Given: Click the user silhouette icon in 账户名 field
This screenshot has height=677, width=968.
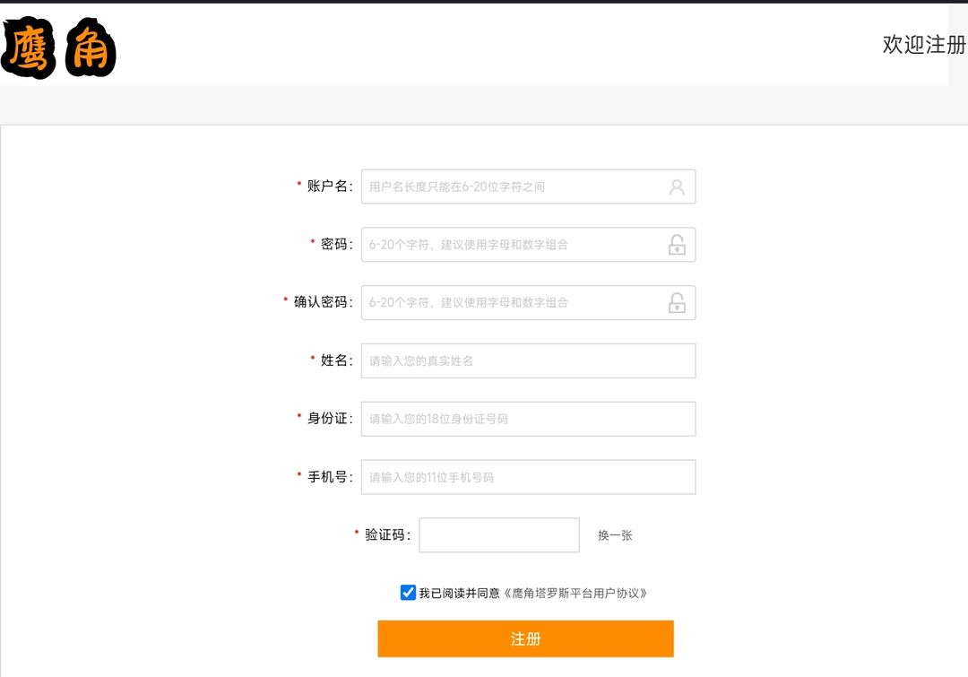Looking at the screenshot, I should (677, 187).
